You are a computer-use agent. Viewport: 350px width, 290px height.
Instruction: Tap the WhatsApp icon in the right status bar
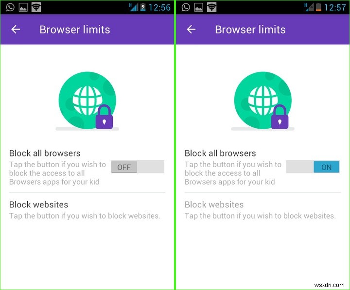(x=186, y=7)
